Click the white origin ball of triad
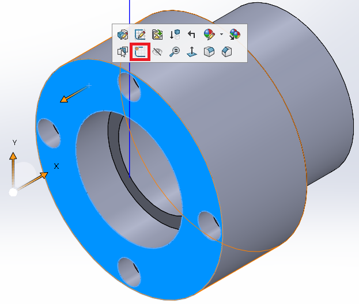 tap(13, 193)
